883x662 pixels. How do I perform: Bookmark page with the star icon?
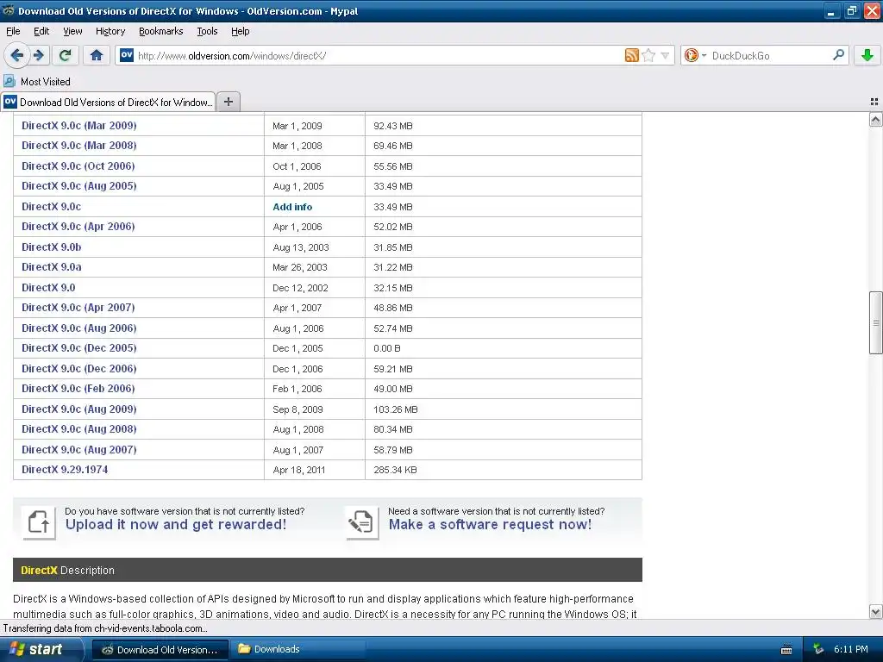click(648, 55)
